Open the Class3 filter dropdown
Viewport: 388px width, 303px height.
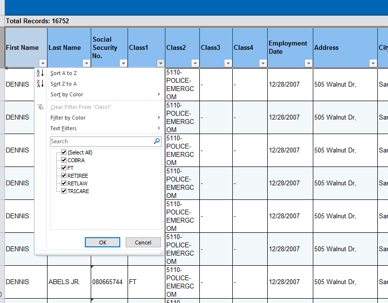click(228, 63)
